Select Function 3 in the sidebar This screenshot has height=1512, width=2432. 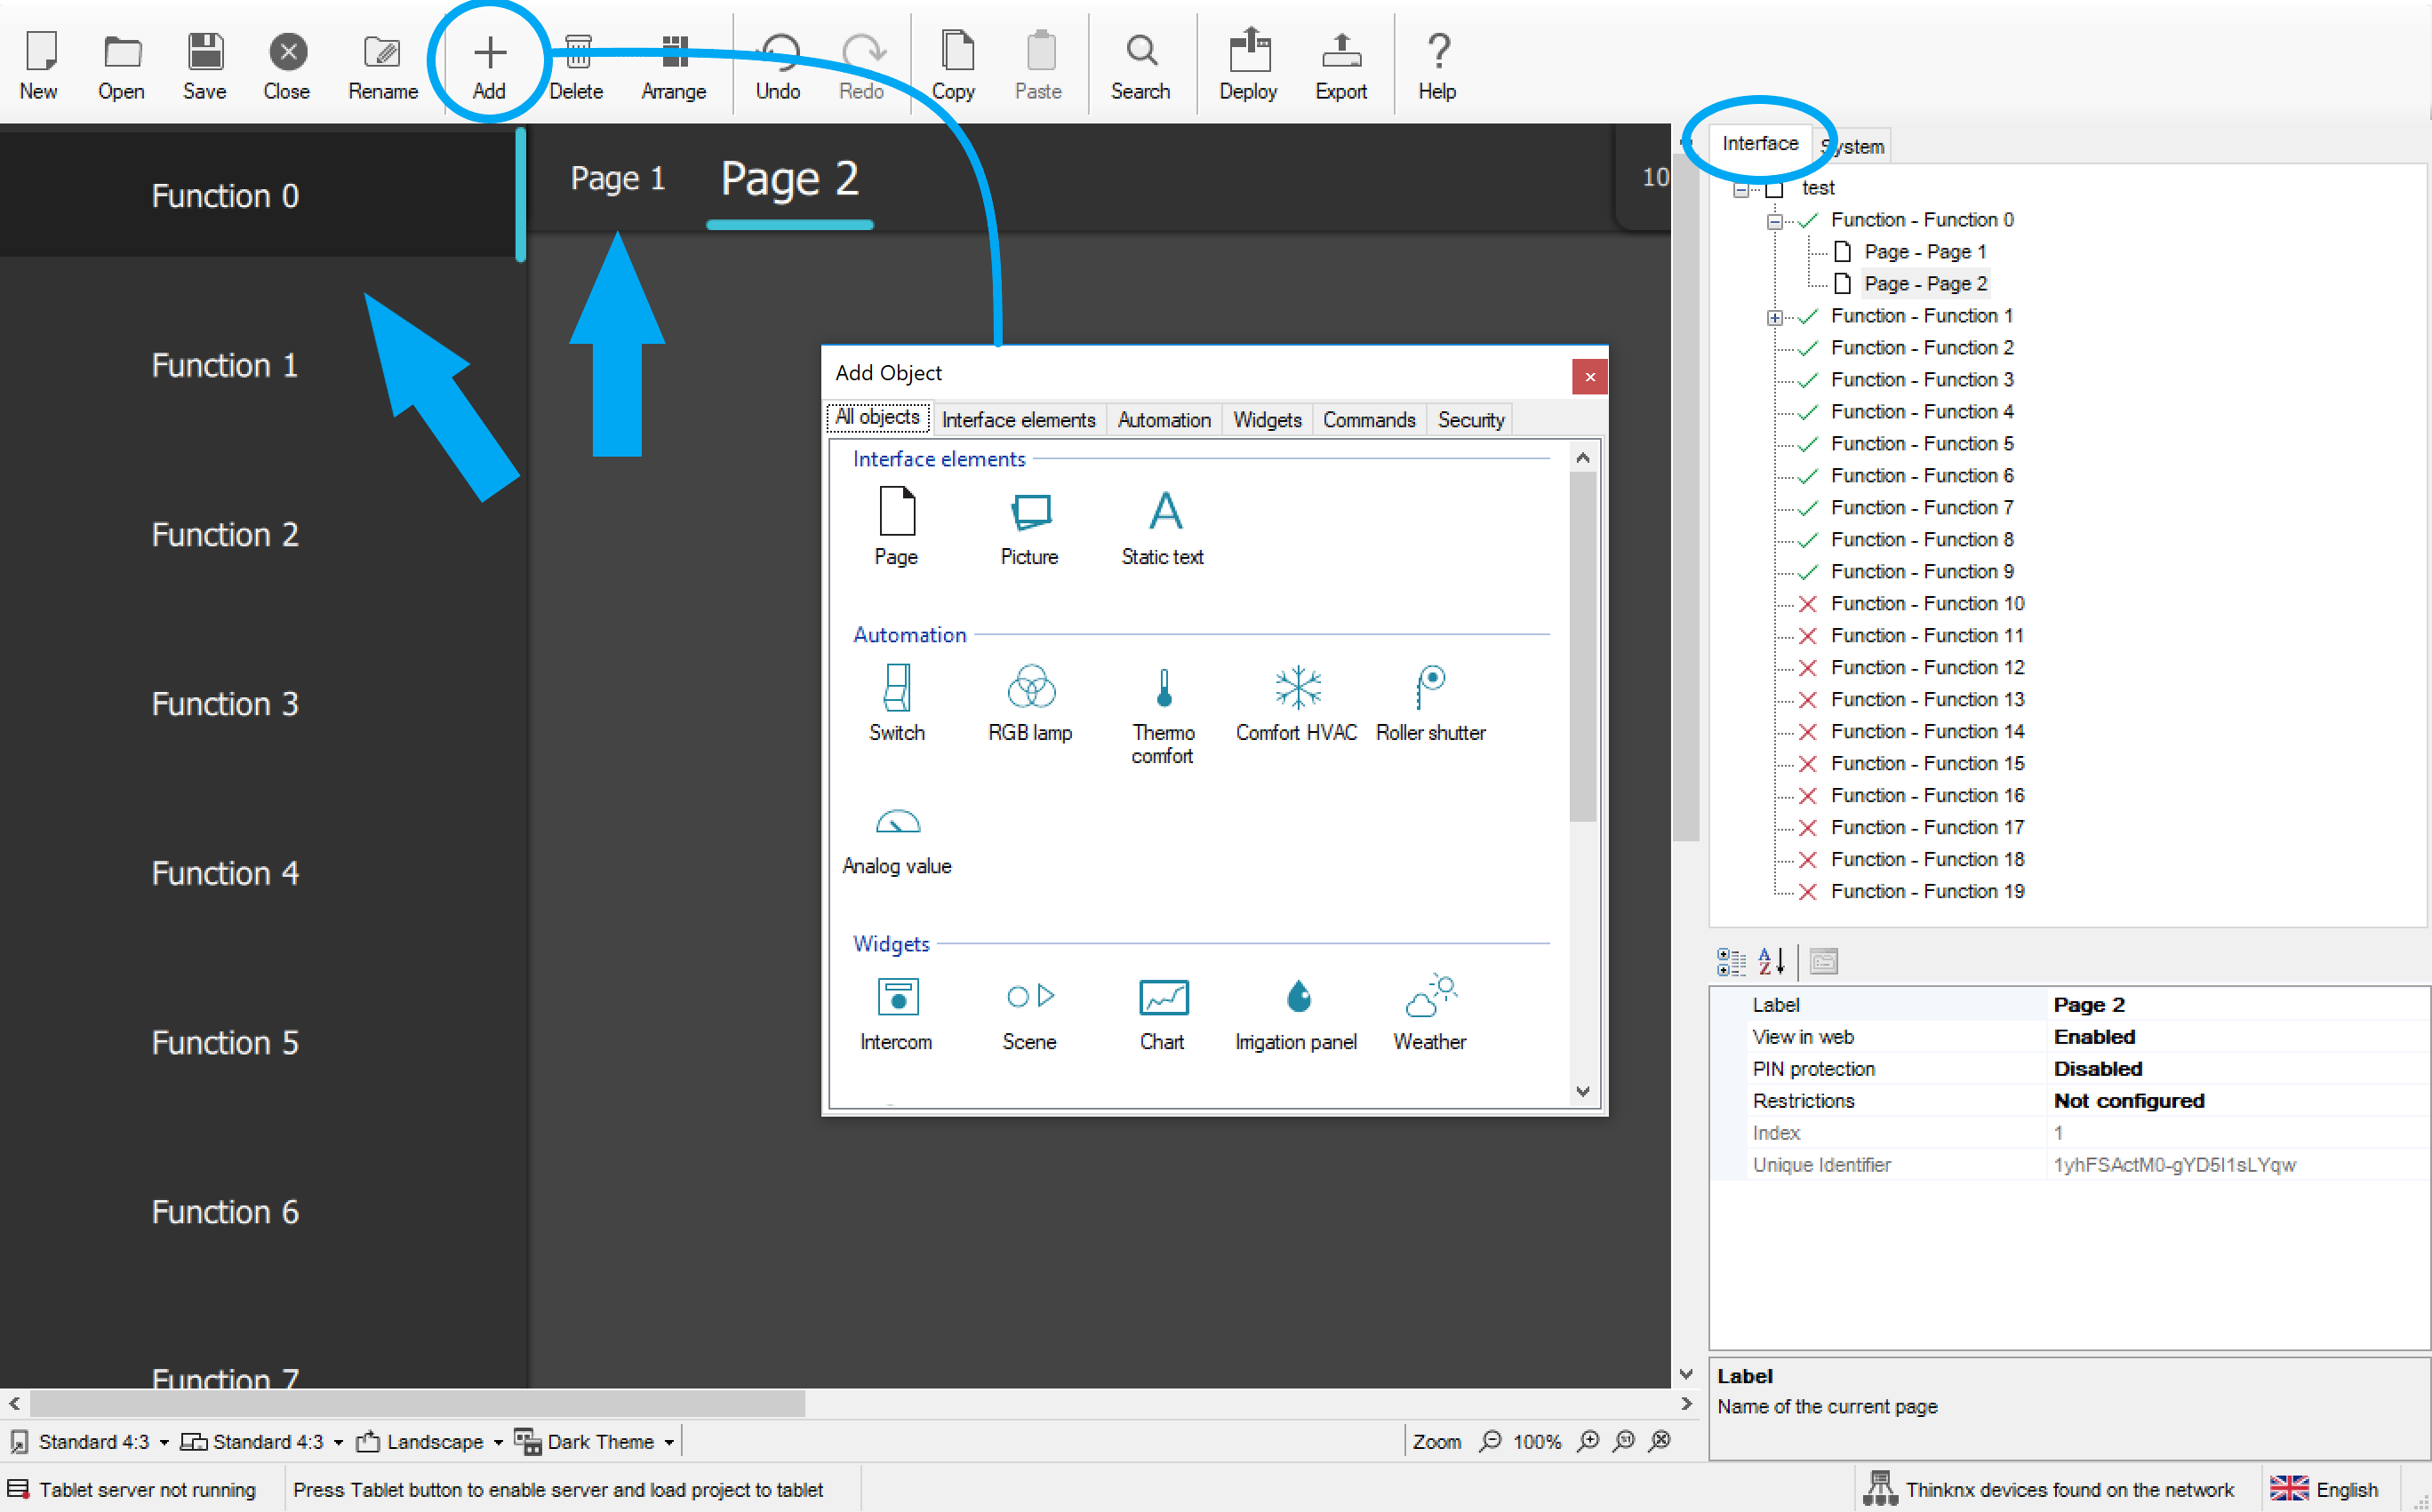pos(225,704)
